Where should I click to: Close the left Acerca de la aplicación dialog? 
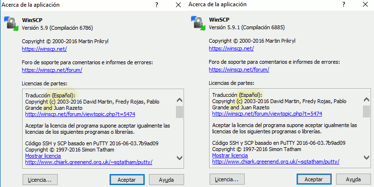[x=178, y=5]
